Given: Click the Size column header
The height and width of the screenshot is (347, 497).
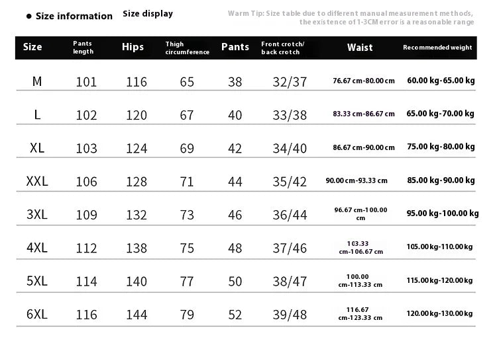Looking at the screenshot, I should (32, 47).
